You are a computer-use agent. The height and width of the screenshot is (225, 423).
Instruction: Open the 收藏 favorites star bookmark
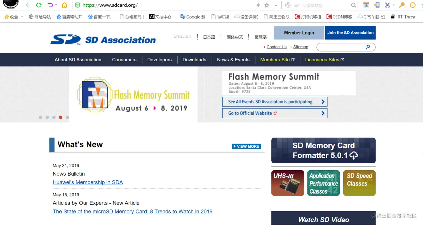[12, 17]
